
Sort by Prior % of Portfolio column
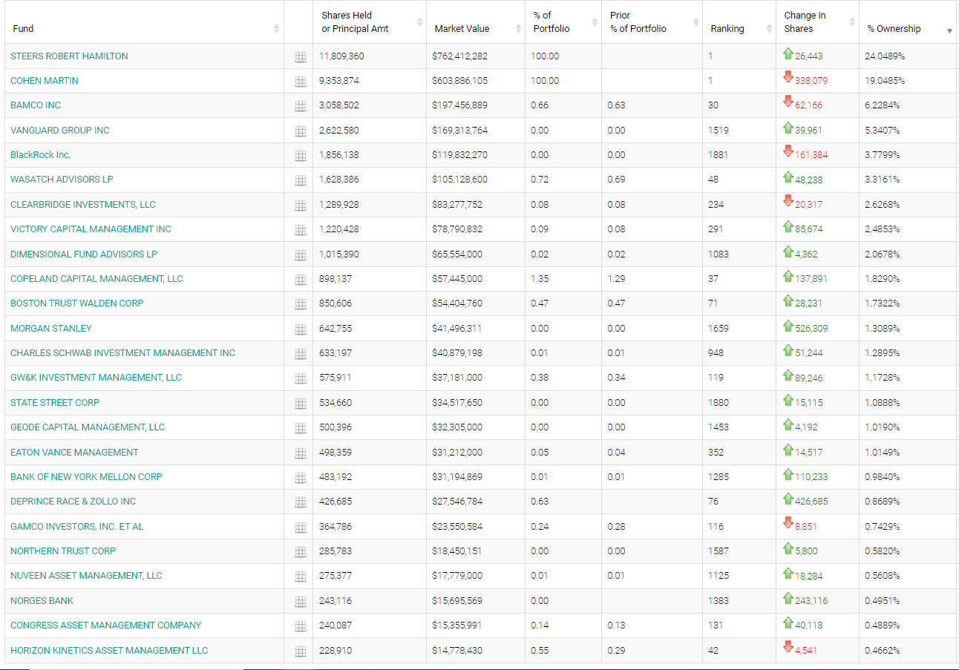(x=652, y=22)
